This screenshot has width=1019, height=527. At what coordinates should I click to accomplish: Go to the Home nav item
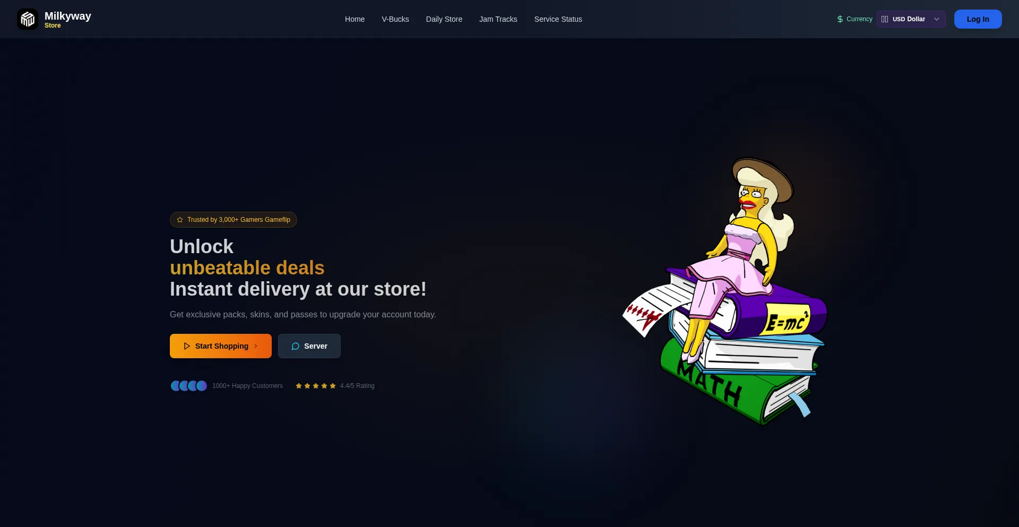(355, 19)
